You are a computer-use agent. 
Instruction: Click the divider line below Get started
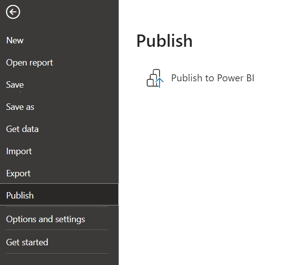(57, 253)
